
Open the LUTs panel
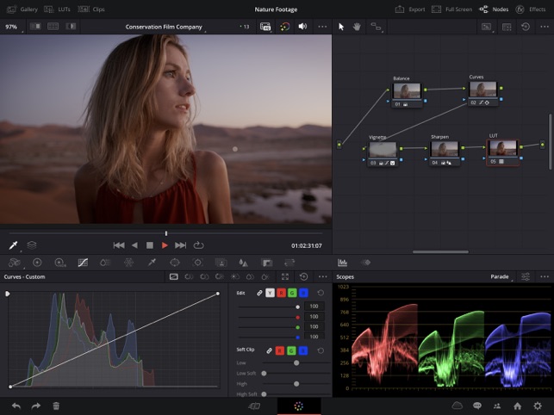(57, 9)
